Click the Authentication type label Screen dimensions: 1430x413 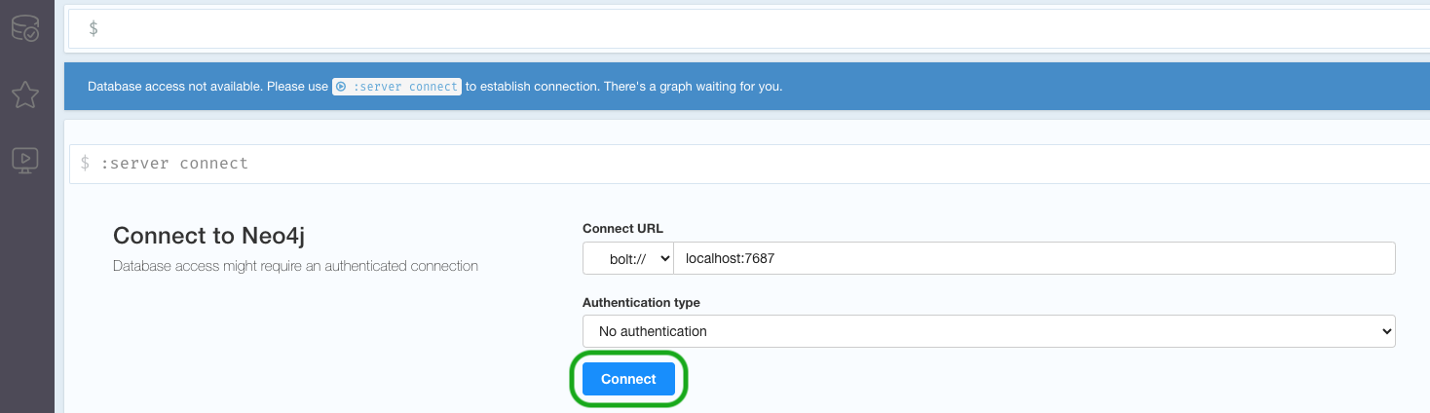[x=641, y=302]
